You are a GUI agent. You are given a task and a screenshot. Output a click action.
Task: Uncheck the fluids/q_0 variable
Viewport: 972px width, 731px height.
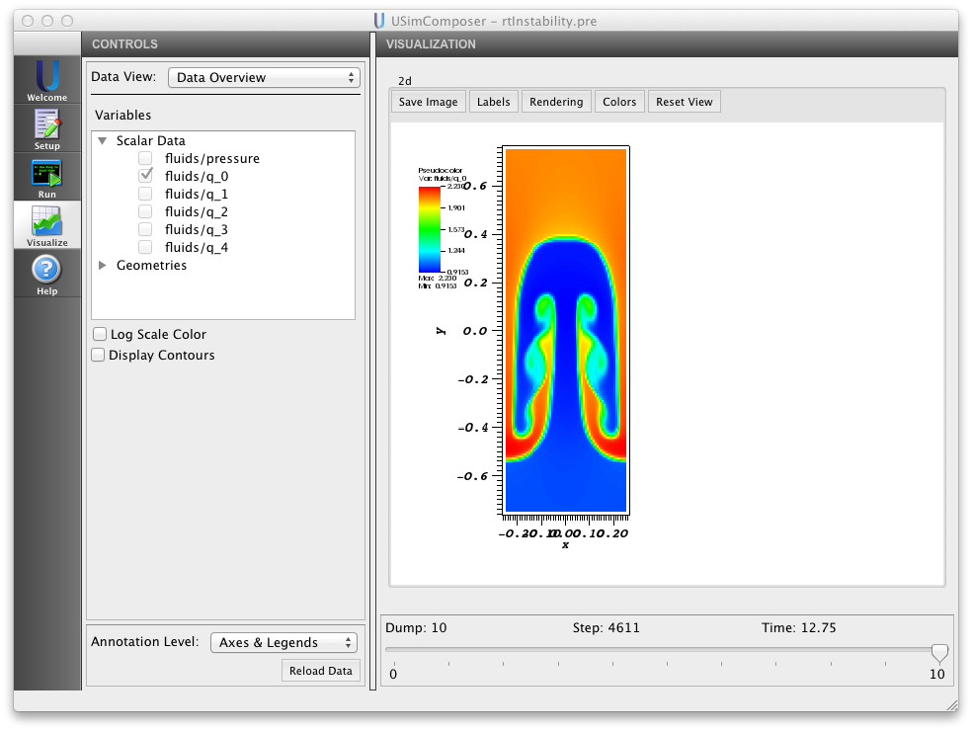(x=145, y=176)
